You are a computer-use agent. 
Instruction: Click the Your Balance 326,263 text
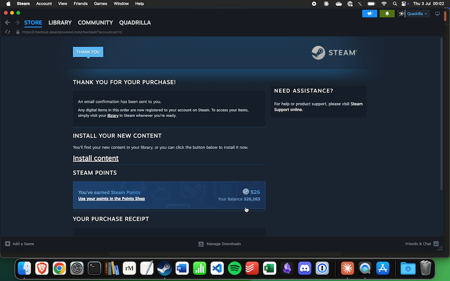pos(238,199)
